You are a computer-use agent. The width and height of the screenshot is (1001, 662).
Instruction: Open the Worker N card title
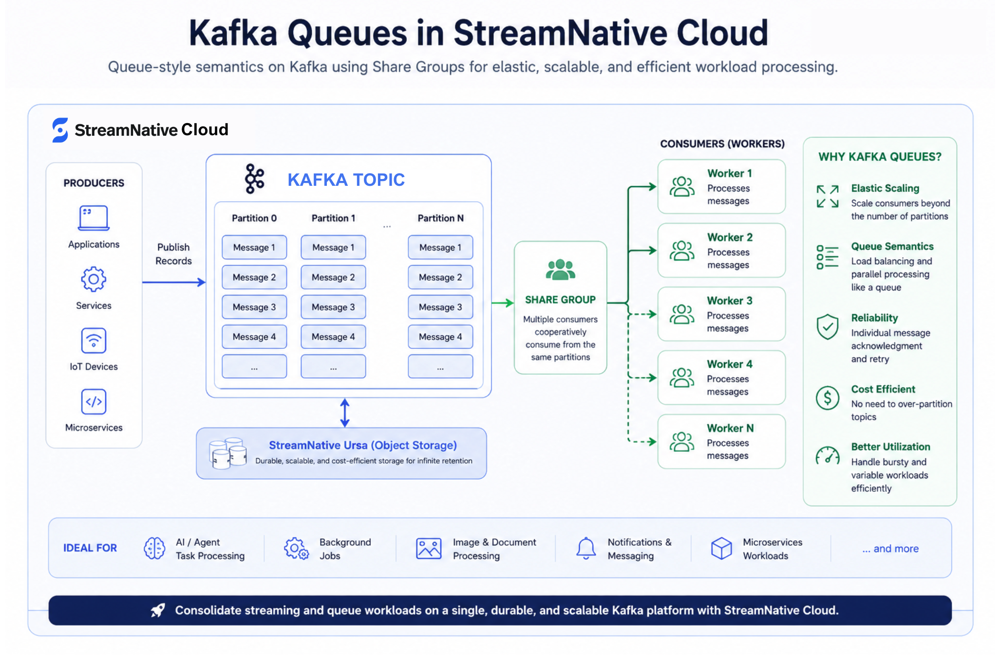(730, 428)
